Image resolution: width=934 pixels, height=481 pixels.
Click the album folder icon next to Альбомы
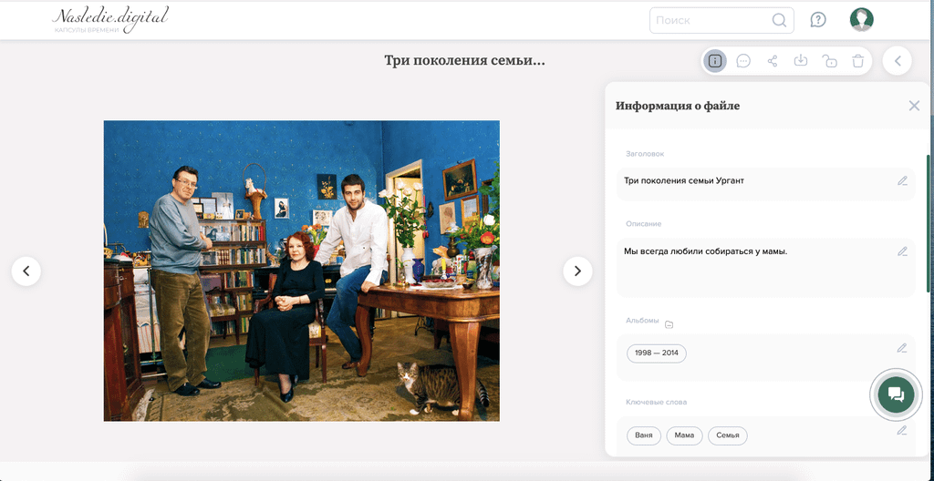(669, 324)
